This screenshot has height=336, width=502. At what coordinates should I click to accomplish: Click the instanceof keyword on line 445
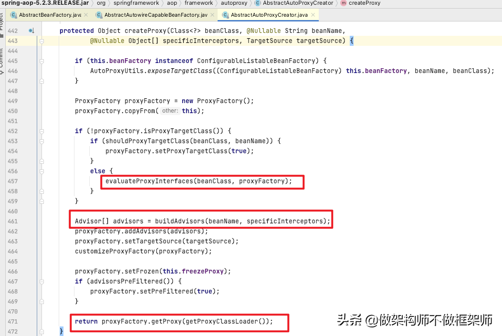[x=174, y=61]
